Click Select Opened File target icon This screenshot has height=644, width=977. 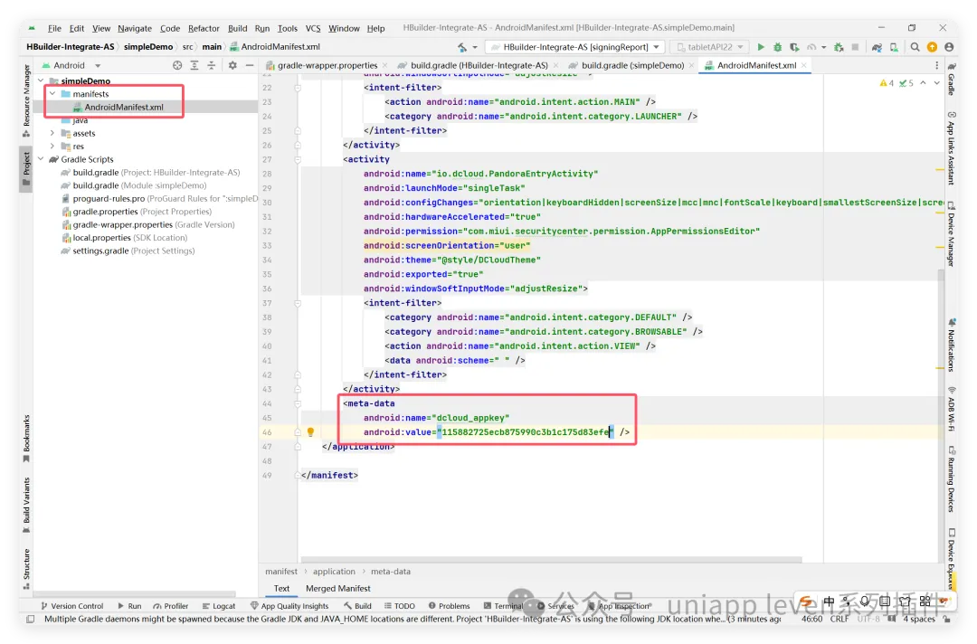click(177, 65)
